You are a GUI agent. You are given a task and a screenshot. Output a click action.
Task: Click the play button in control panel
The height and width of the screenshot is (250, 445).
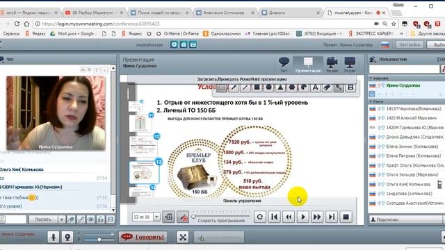303,217
